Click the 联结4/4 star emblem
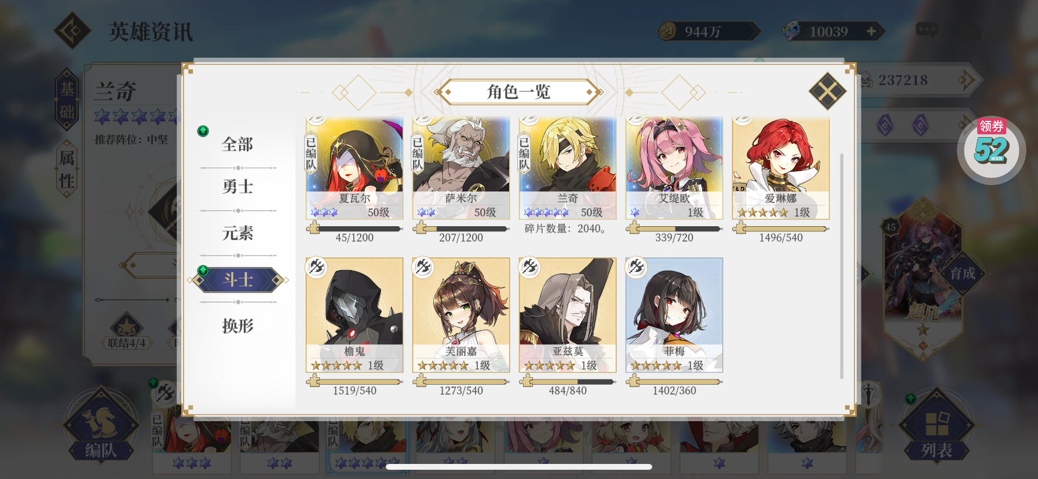 127,331
